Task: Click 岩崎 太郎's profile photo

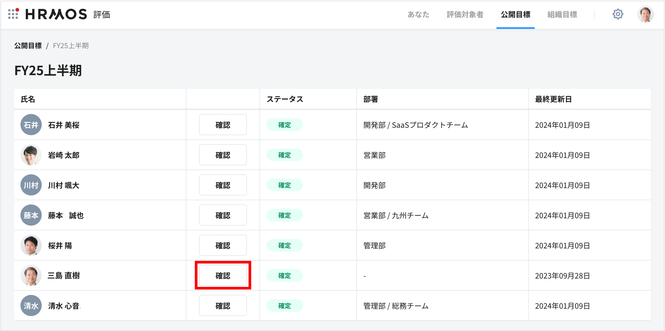Action: [x=31, y=155]
